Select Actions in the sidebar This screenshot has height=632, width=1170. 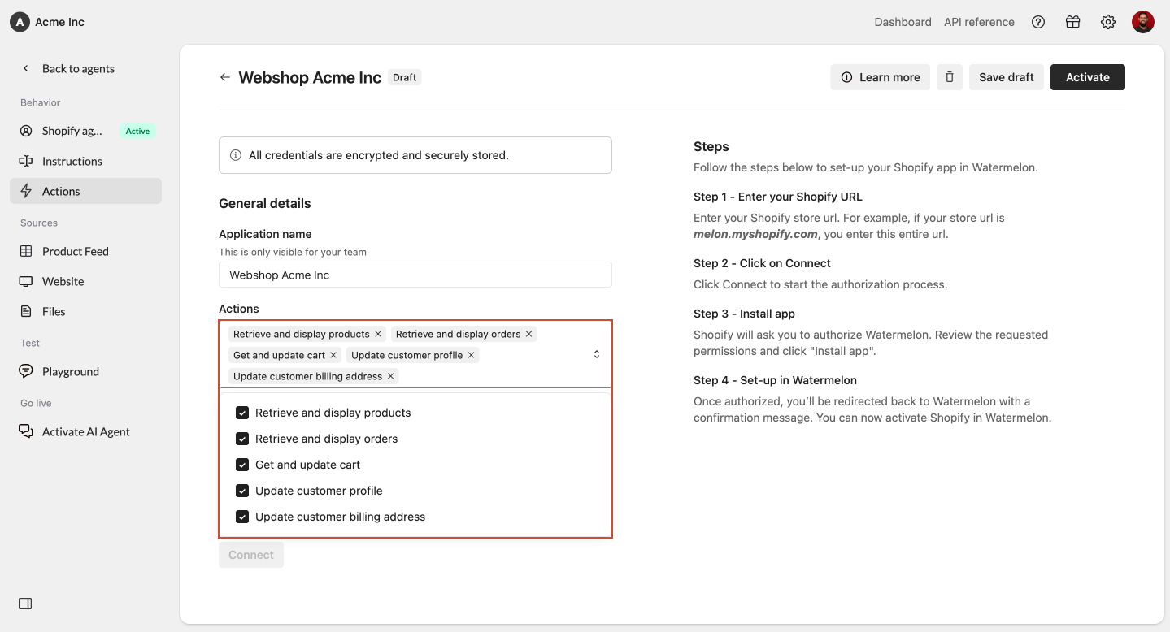click(85, 191)
